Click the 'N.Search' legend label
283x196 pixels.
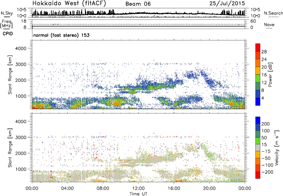pyautogui.click(x=273, y=13)
